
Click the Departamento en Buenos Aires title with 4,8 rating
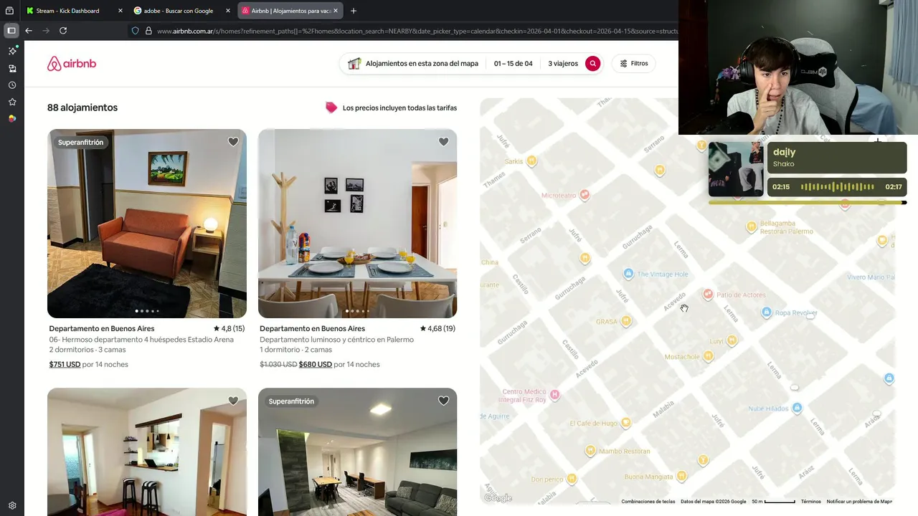102,329
